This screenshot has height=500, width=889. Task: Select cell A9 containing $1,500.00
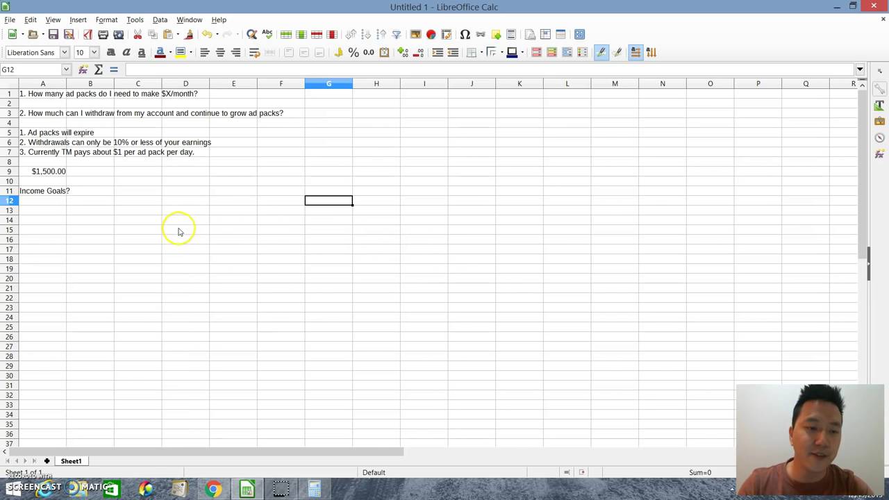click(x=42, y=172)
